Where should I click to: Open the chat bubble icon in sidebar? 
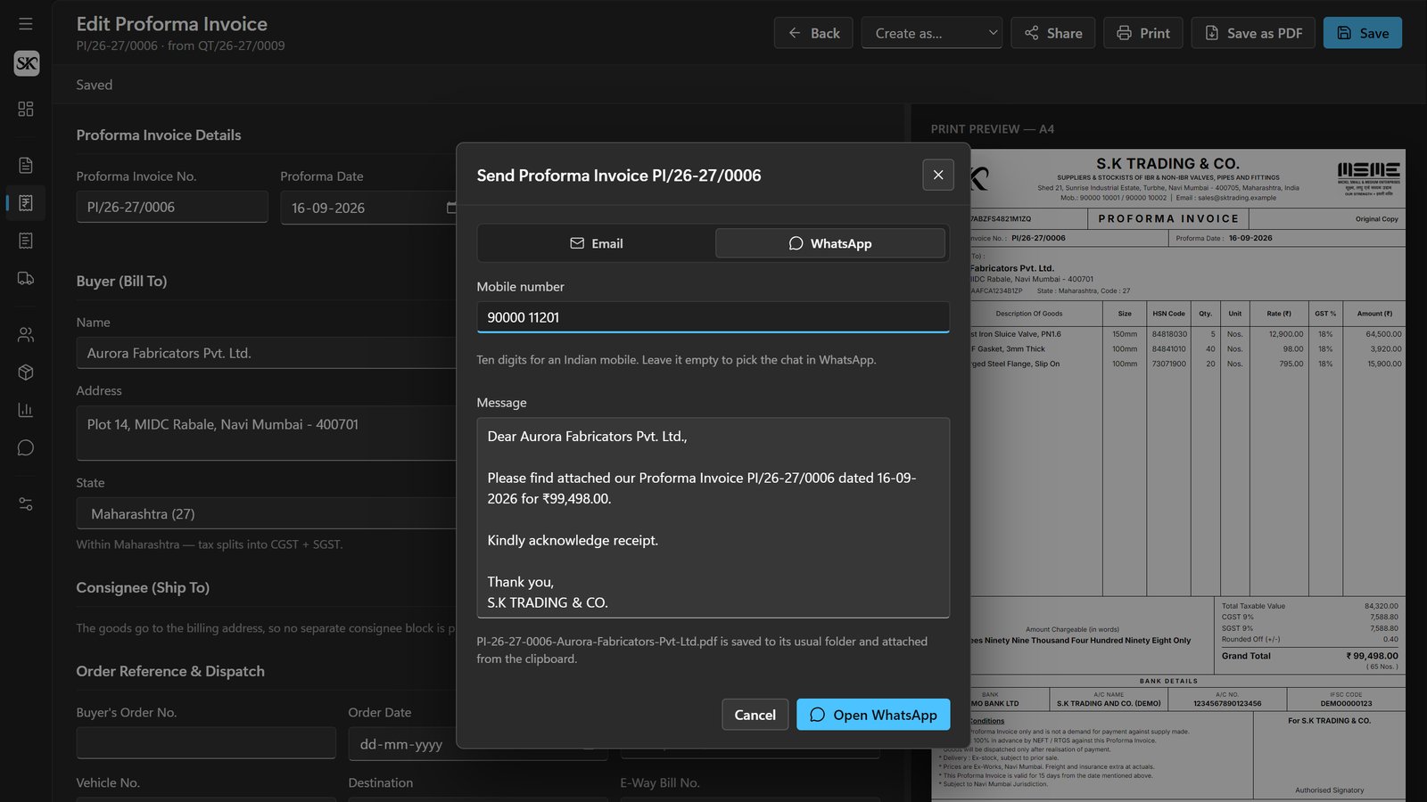coord(26,447)
